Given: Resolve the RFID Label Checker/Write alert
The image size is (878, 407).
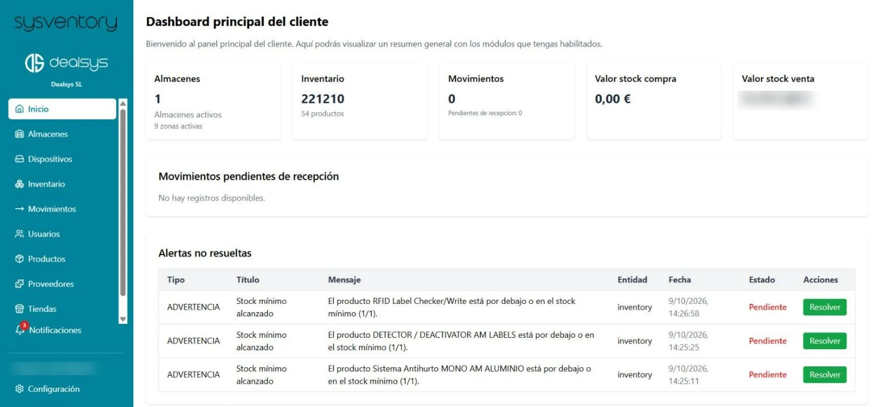Looking at the screenshot, I should pyautogui.click(x=825, y=307).
